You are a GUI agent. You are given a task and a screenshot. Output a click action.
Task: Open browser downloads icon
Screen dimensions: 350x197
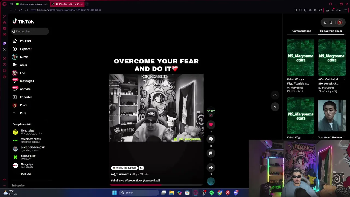pos(332,10)
